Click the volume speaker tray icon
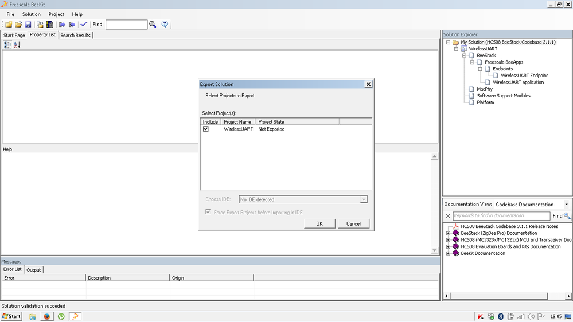 pos(531,316)
